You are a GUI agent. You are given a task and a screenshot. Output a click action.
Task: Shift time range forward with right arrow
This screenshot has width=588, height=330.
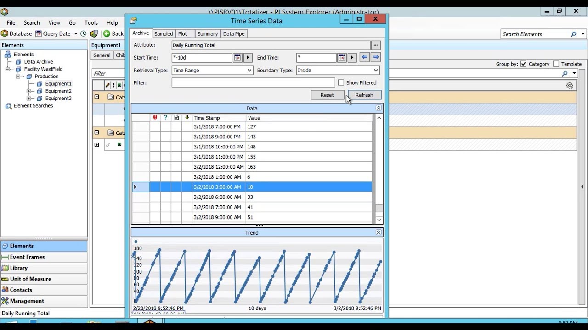click(x=376, y=57)
